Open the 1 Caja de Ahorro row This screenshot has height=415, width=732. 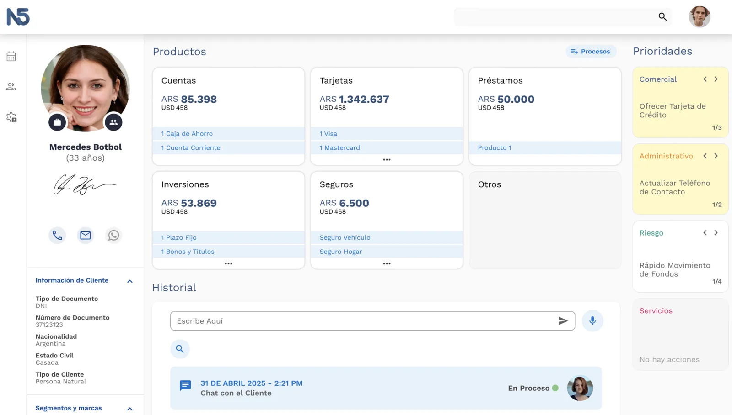coord(228,134)
